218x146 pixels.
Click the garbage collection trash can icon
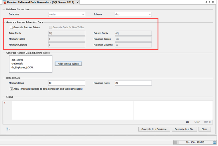point(215,142)
